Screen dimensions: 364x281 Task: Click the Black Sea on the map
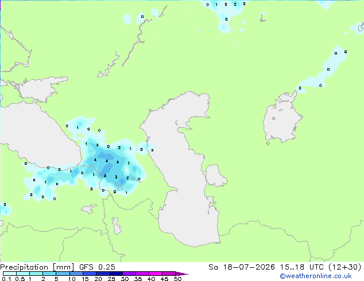click(40, 137)
